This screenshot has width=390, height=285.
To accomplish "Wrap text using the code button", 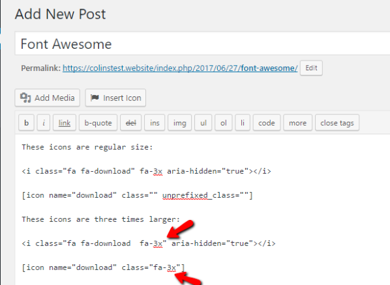I will [267, 122].
